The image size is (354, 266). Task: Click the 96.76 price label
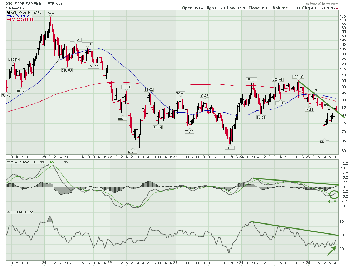[6, 95]
